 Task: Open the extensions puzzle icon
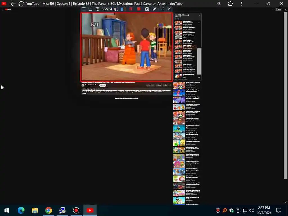[230, 4]
